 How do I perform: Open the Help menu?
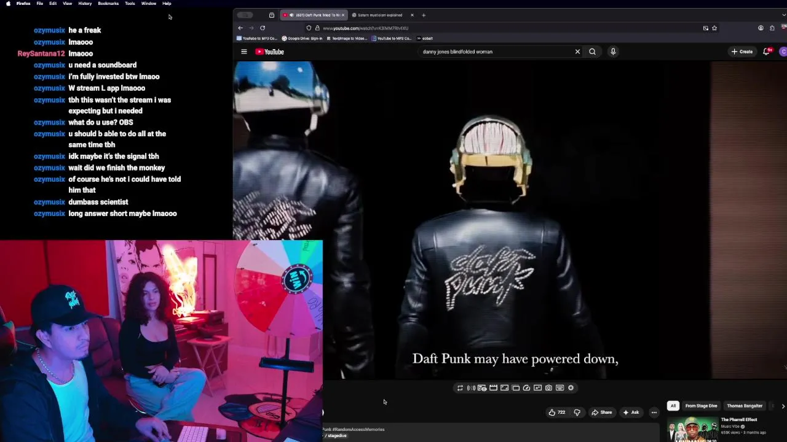tap(167, 4)
